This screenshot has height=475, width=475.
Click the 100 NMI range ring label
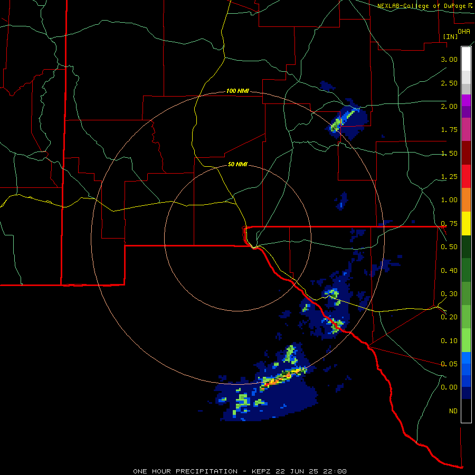pyautogui.click(x=237, y=91)
